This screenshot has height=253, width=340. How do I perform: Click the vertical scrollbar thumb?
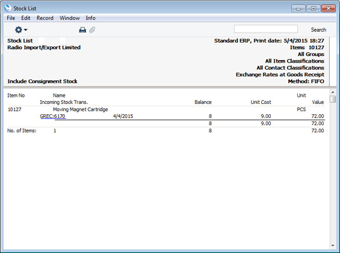coord(333,99)
